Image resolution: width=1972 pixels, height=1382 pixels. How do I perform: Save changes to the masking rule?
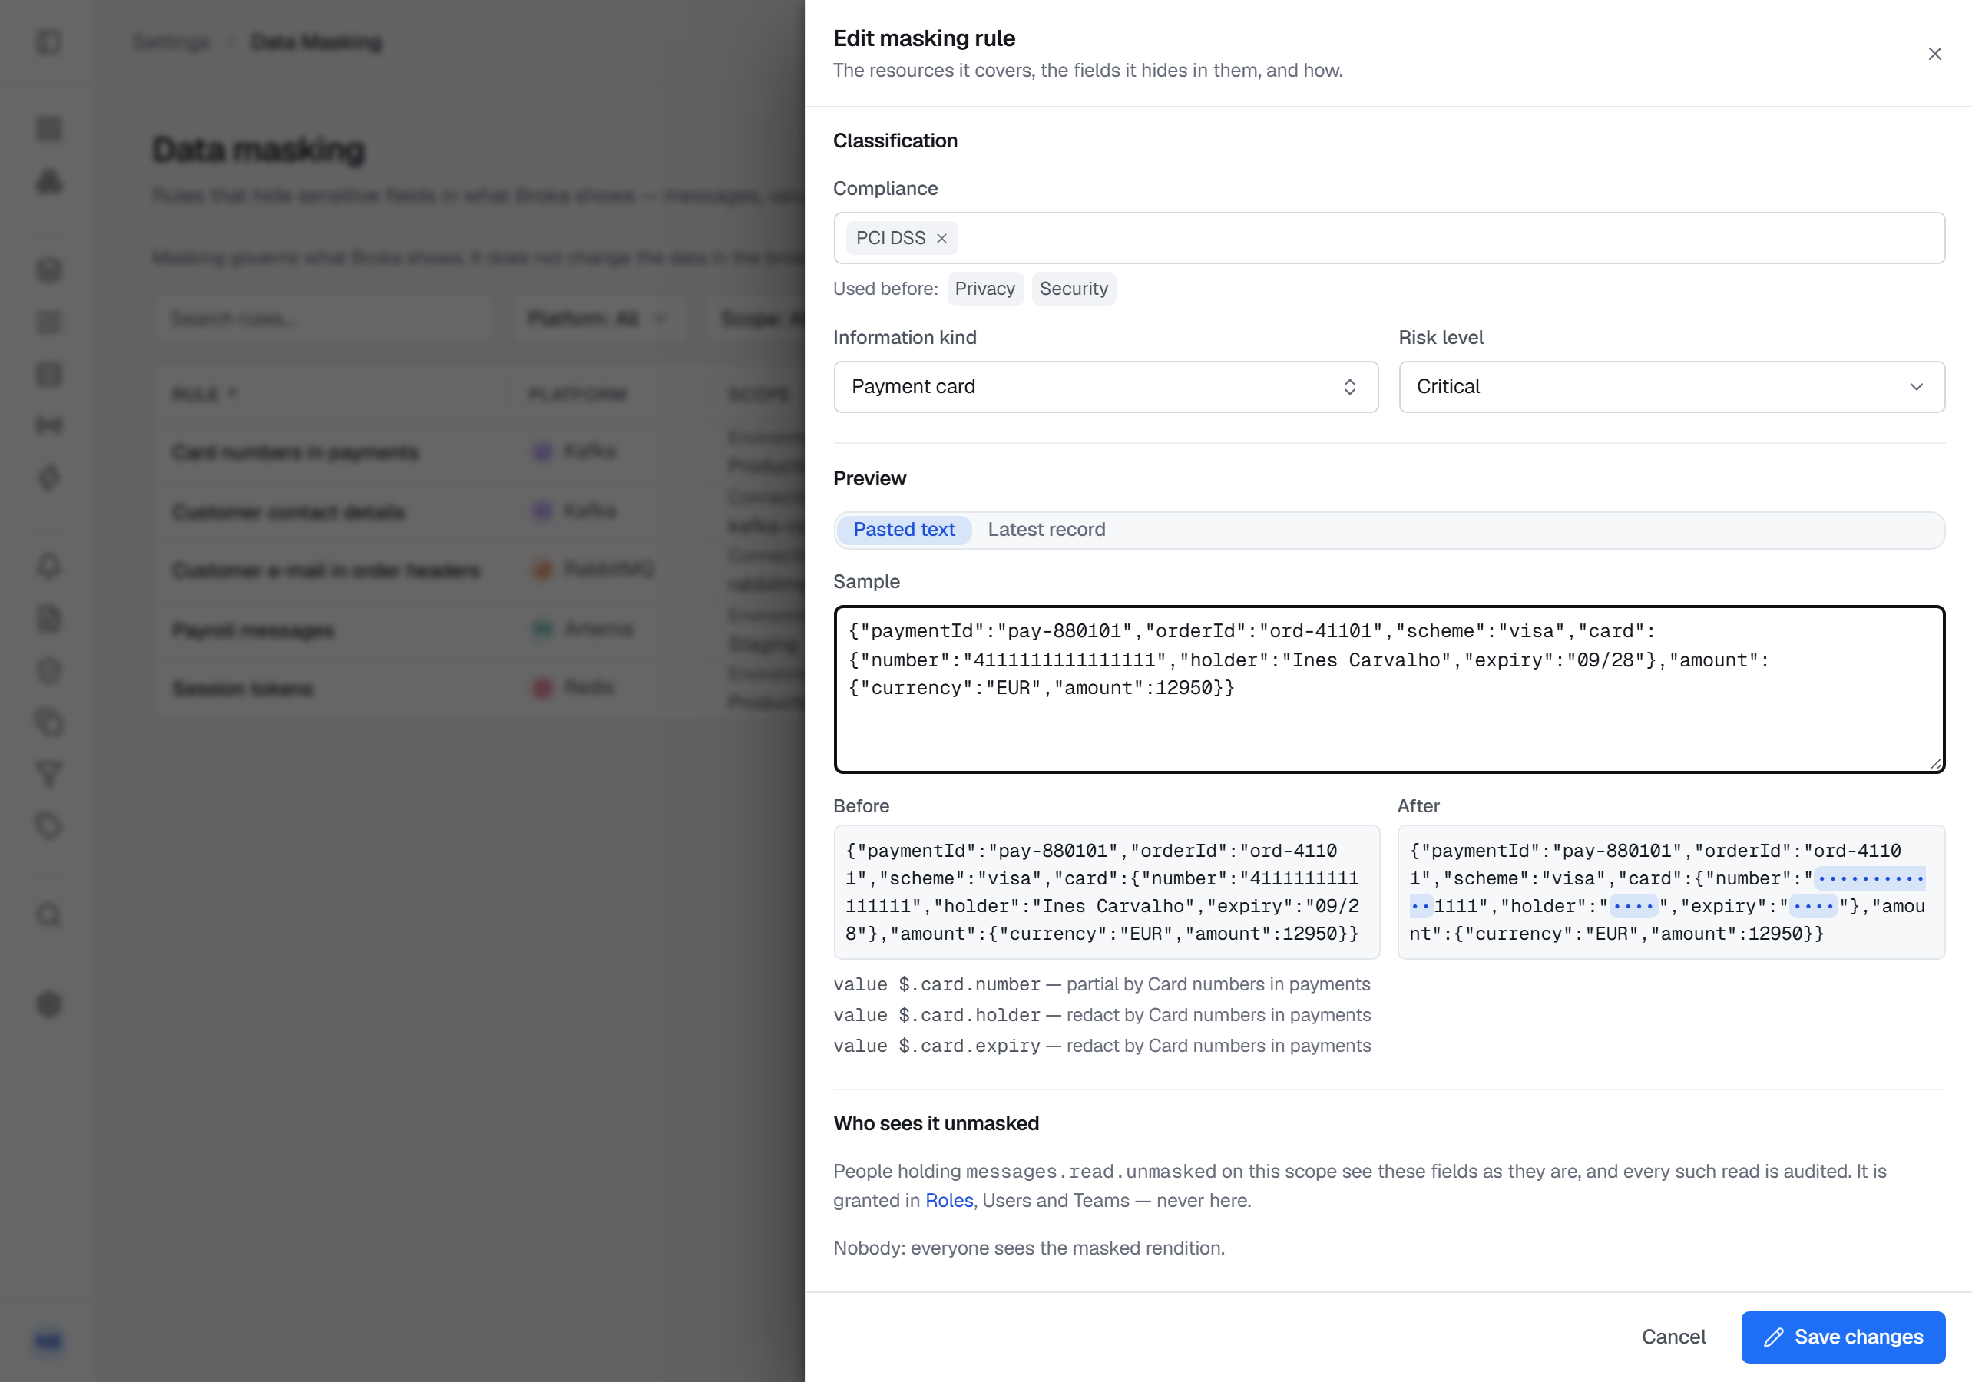(1843, 1337)
